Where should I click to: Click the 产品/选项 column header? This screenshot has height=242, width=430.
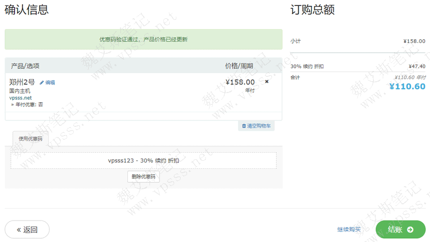tap(25, 66)
